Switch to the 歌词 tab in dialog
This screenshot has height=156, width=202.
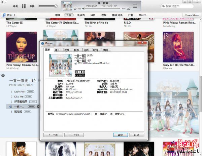(95, 50)
